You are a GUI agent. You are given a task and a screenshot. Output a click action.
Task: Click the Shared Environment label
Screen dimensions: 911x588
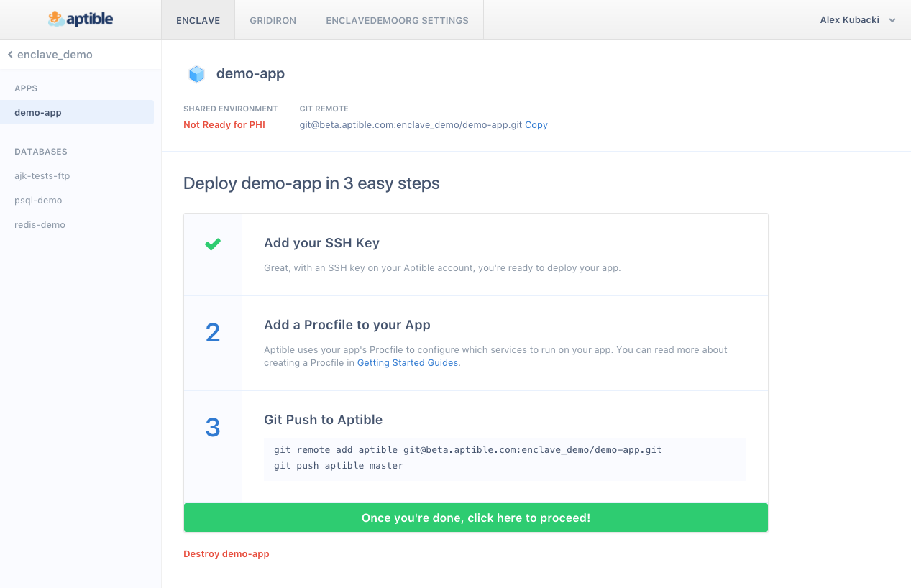tap(230, 109)
